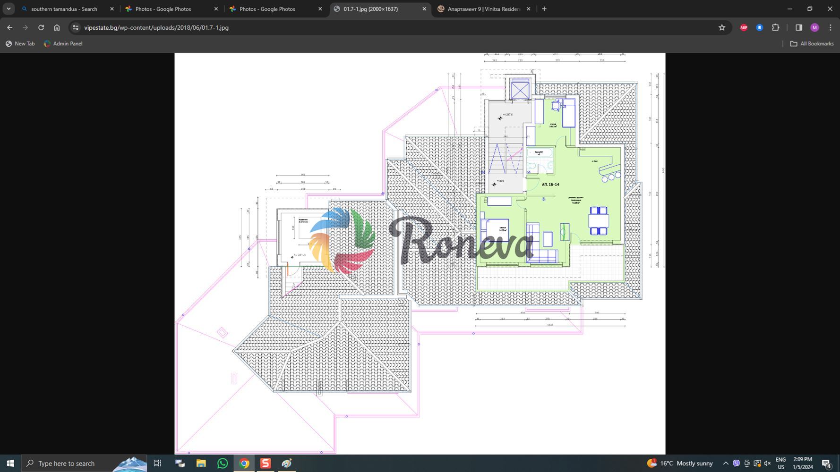Open the AdBlock Plus extension
The image size is (840, 472).
click(743, 27)
